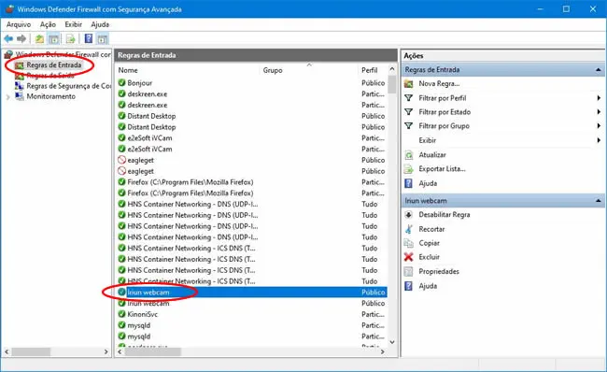Click the blue help toolbar icon
The image size is (607, 372).
click(89, 38)
